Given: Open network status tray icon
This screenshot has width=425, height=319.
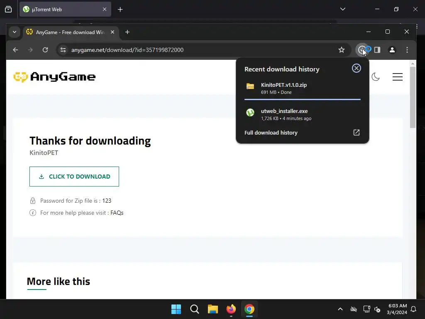Looking at the screenshot, I should tap(366, 309).
